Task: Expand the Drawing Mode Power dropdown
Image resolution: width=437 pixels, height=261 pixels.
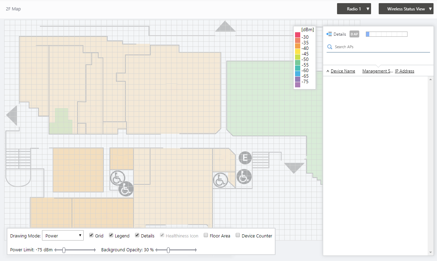Action: coord(62,236)
